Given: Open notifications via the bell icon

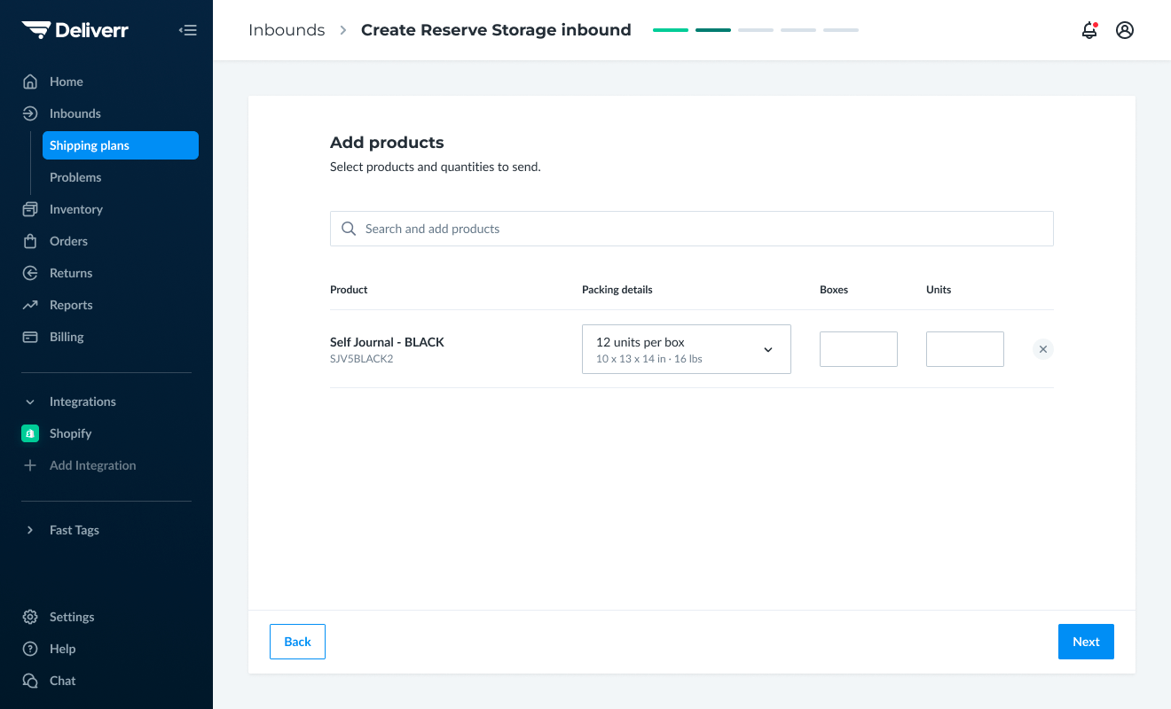Looking at the screenshot, I should point(1089,29).
